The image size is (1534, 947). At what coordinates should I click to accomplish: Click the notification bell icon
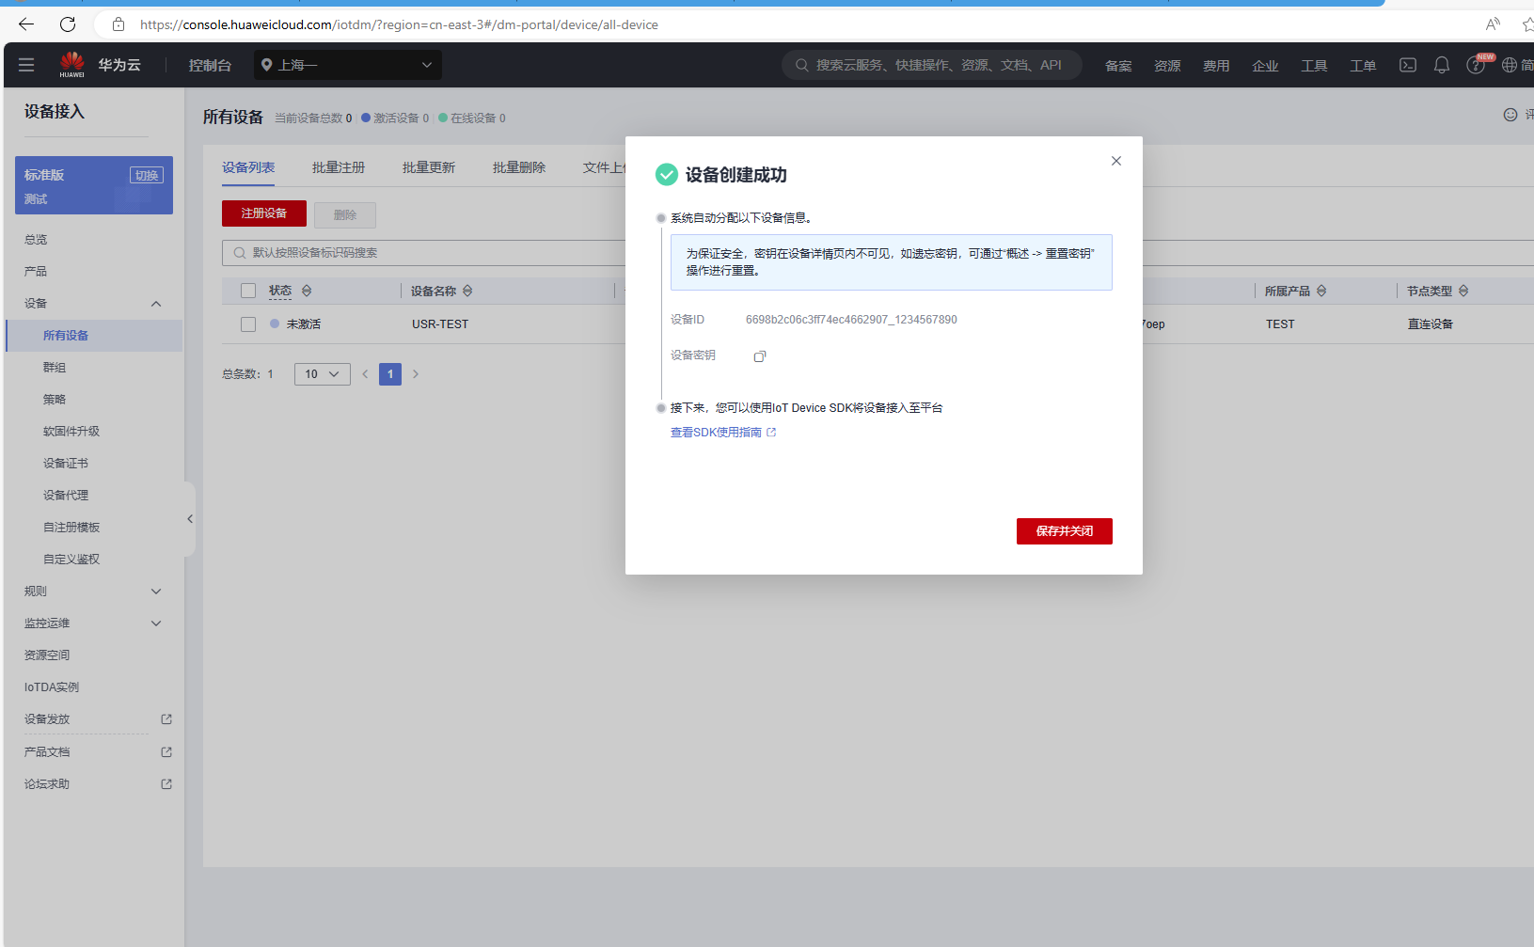[x=1441, y=65]
